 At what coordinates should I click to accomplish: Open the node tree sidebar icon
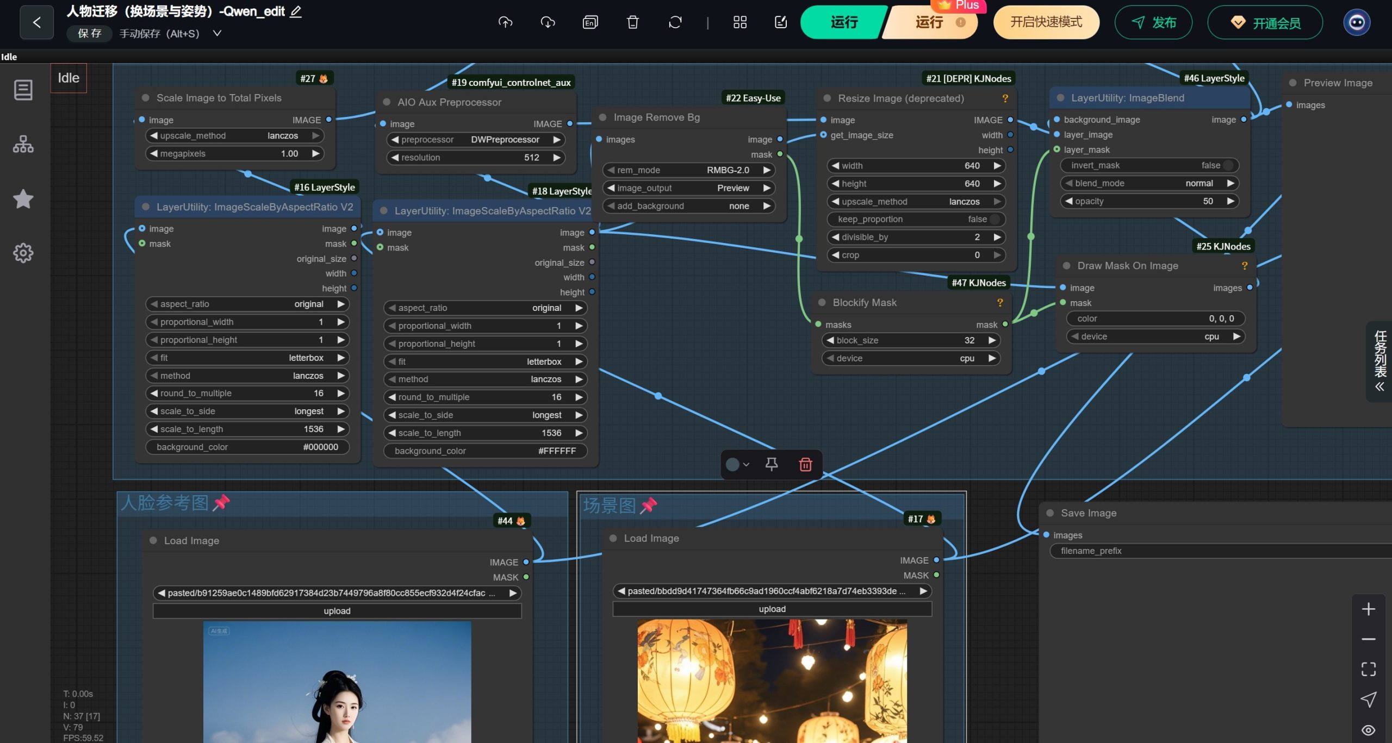(x=23, y=144)
